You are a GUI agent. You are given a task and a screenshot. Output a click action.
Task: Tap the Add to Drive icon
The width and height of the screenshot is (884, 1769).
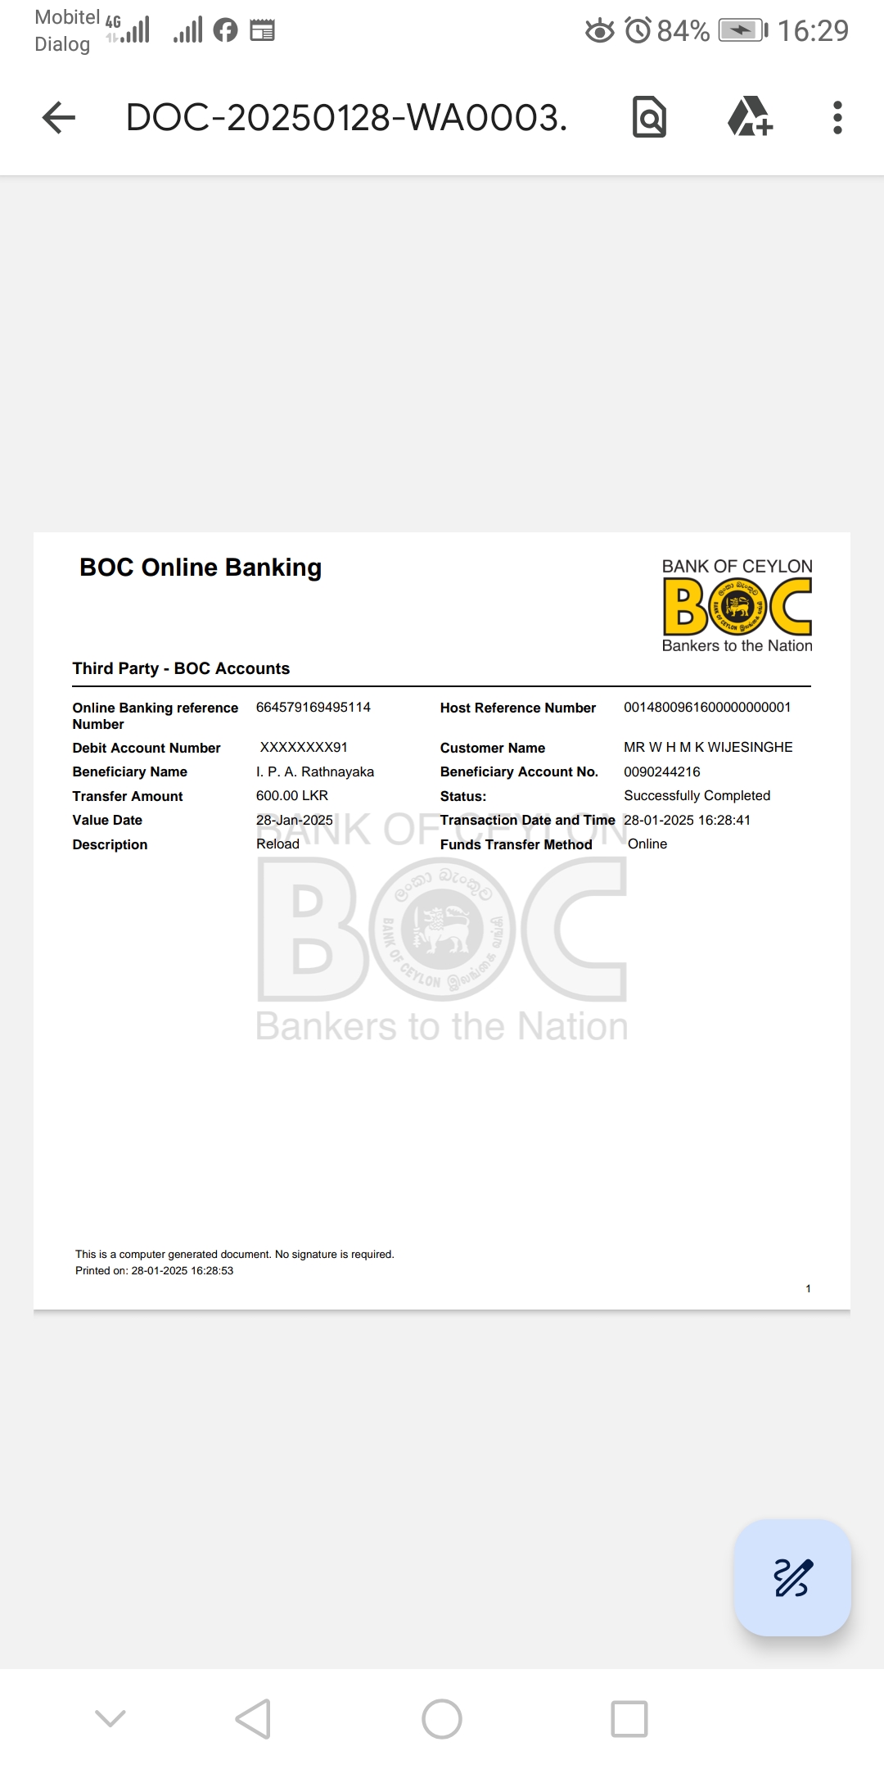point(750,117)
